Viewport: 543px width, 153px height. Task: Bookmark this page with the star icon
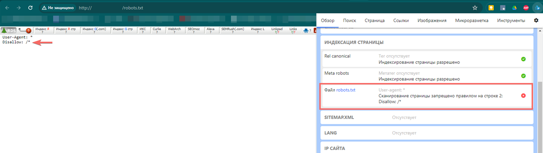(x=475, y=7)
